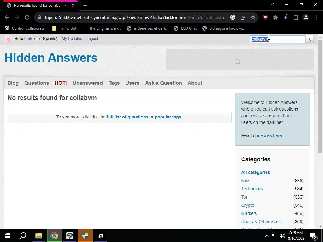Open the Tor category

click(x=244, y=197)
